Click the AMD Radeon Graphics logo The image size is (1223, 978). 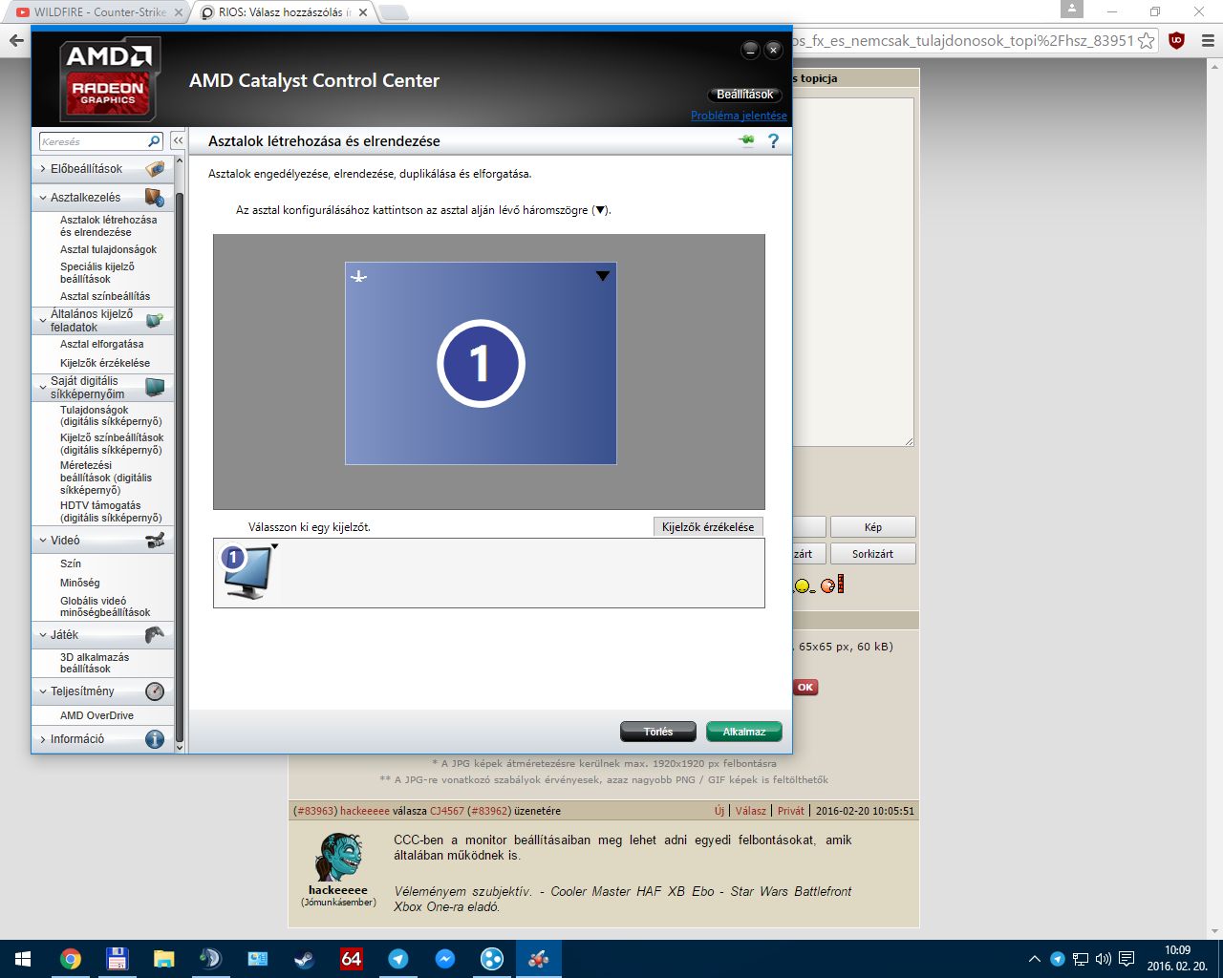[109, 79]
